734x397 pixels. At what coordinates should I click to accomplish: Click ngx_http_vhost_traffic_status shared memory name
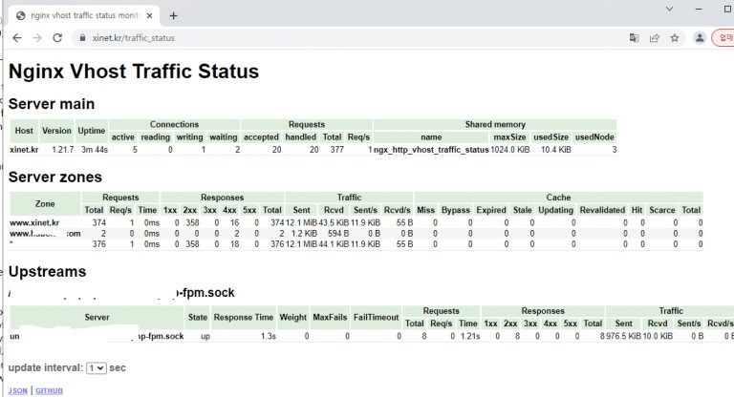[431, 150]
